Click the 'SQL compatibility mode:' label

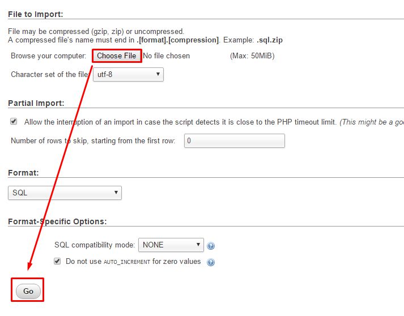(95, 245)
